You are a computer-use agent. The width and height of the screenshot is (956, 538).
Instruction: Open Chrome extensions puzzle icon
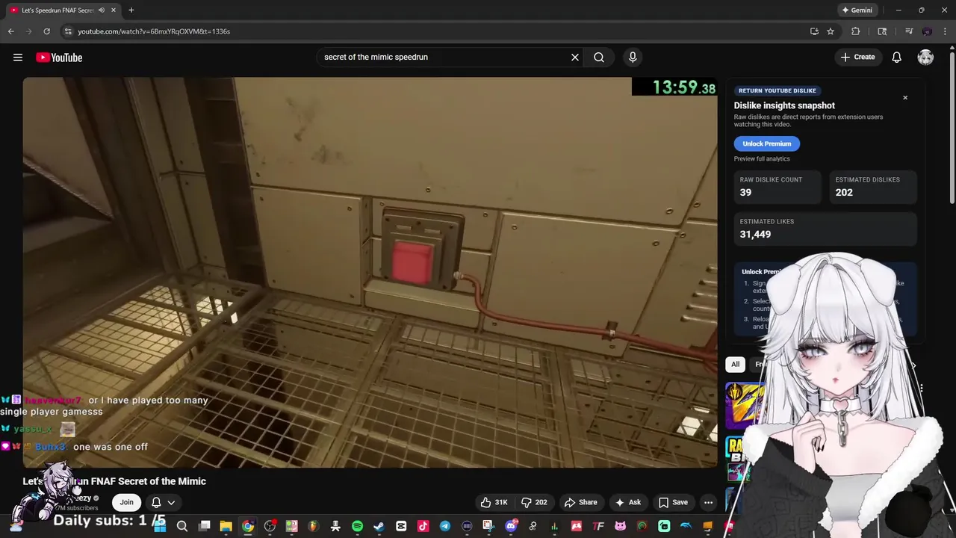coord(856,31)
